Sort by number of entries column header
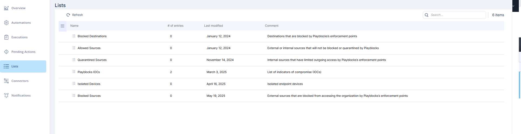 tap(175, 26)
